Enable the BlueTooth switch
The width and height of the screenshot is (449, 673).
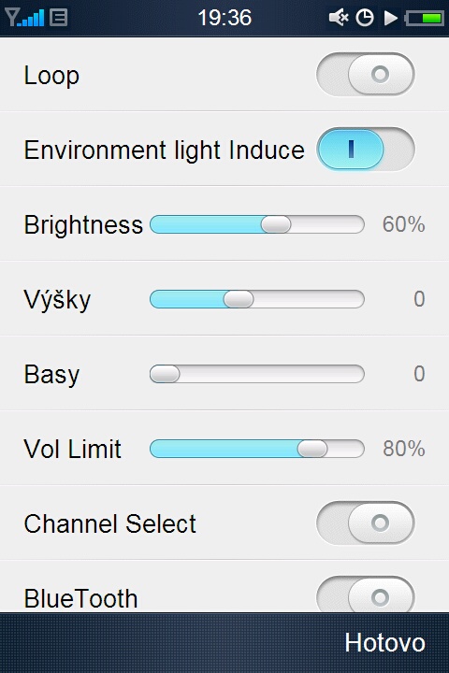pos(366,595)
